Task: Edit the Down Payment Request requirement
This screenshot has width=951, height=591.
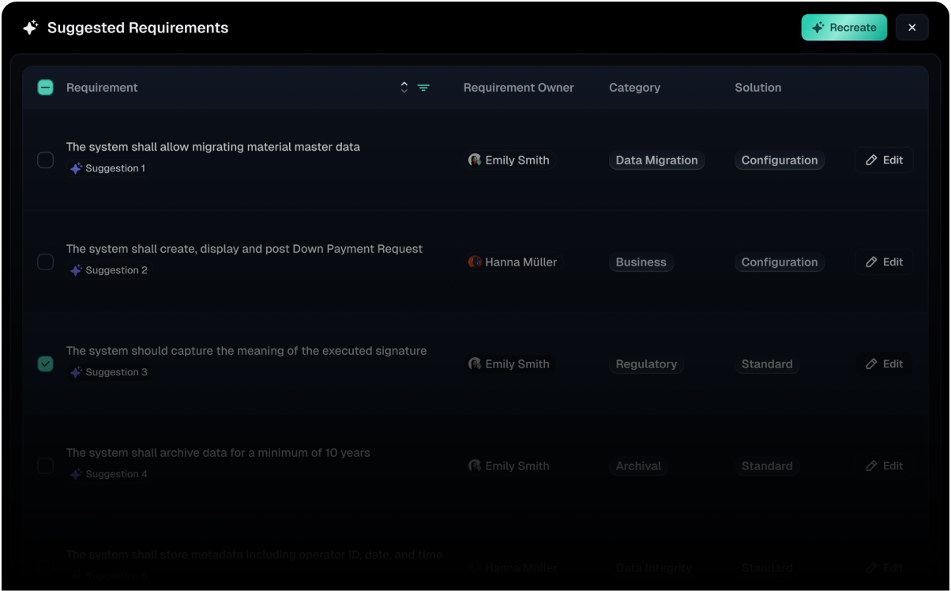Action: pyautogui.click(x=884, y=262)
